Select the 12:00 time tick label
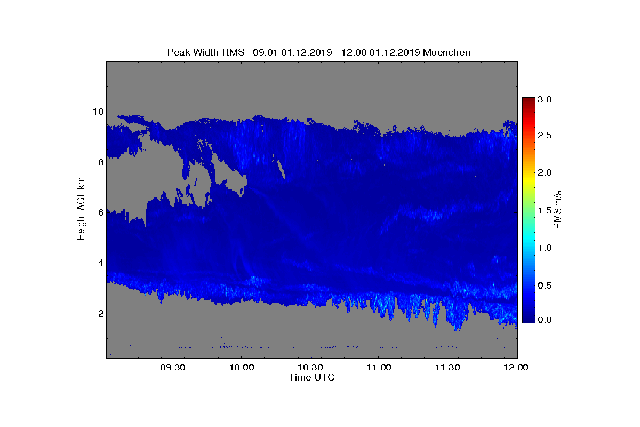 [x=516, y=367]
